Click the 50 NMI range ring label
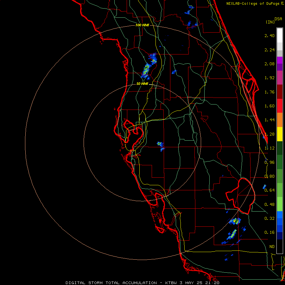 [x=142, y=84]
